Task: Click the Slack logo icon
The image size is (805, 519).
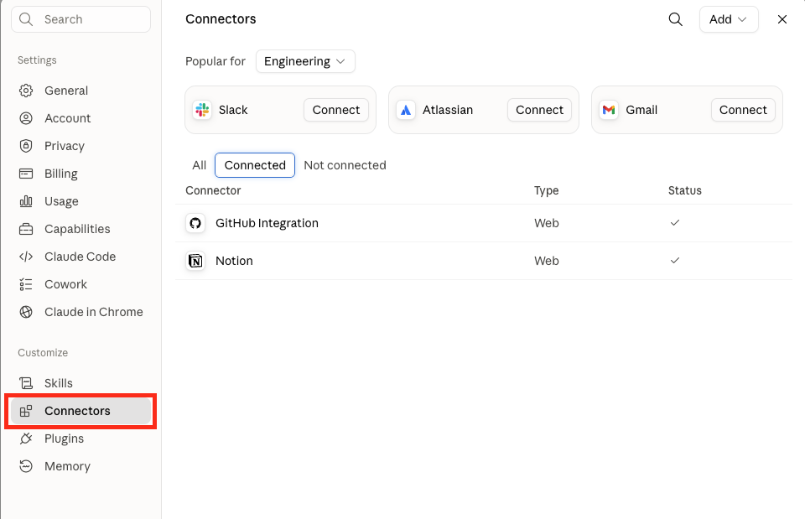Action: point(202,110)
